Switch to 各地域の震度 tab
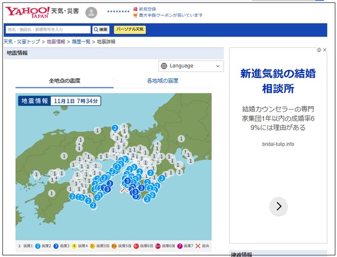337x257 pixels. tap(163, 81)
